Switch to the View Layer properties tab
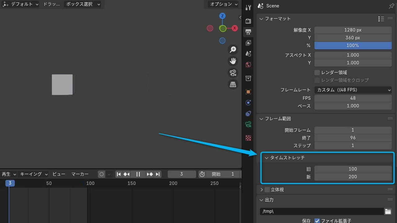The image size is (397, 223). [x=248, y=42]
